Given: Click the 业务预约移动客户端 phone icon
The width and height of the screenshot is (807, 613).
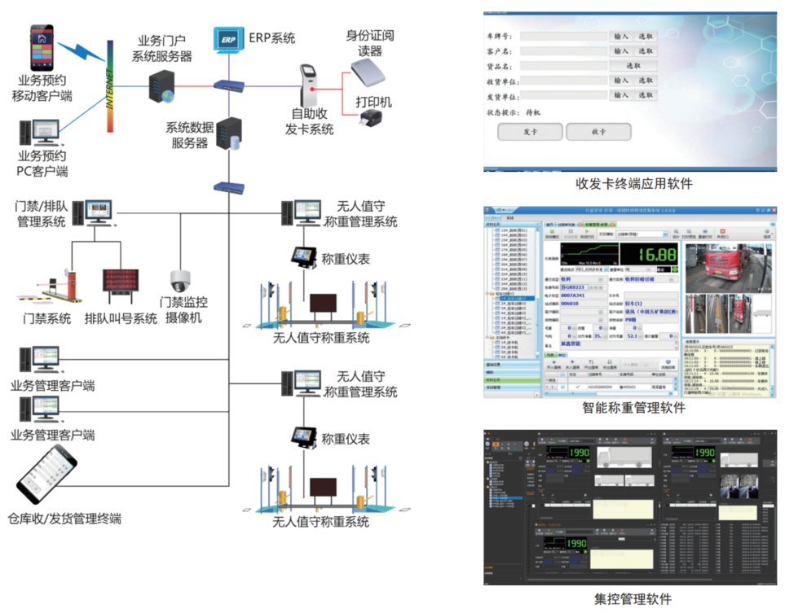Looking at the screenshot, I should (42, 47).
